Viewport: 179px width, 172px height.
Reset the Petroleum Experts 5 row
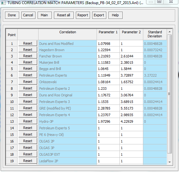point(28,128)
